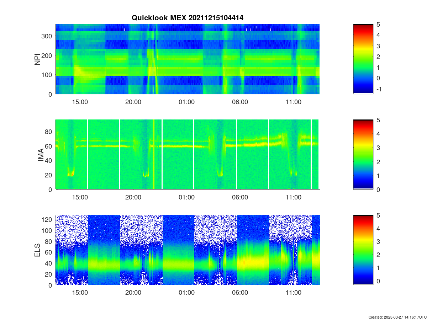The image size is (427, 320).
Task: Click the '01:00' time label under ELS plot
Action: 187,293
